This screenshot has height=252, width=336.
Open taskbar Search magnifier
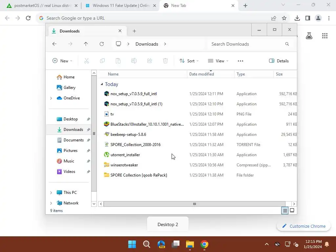(147, 244)
